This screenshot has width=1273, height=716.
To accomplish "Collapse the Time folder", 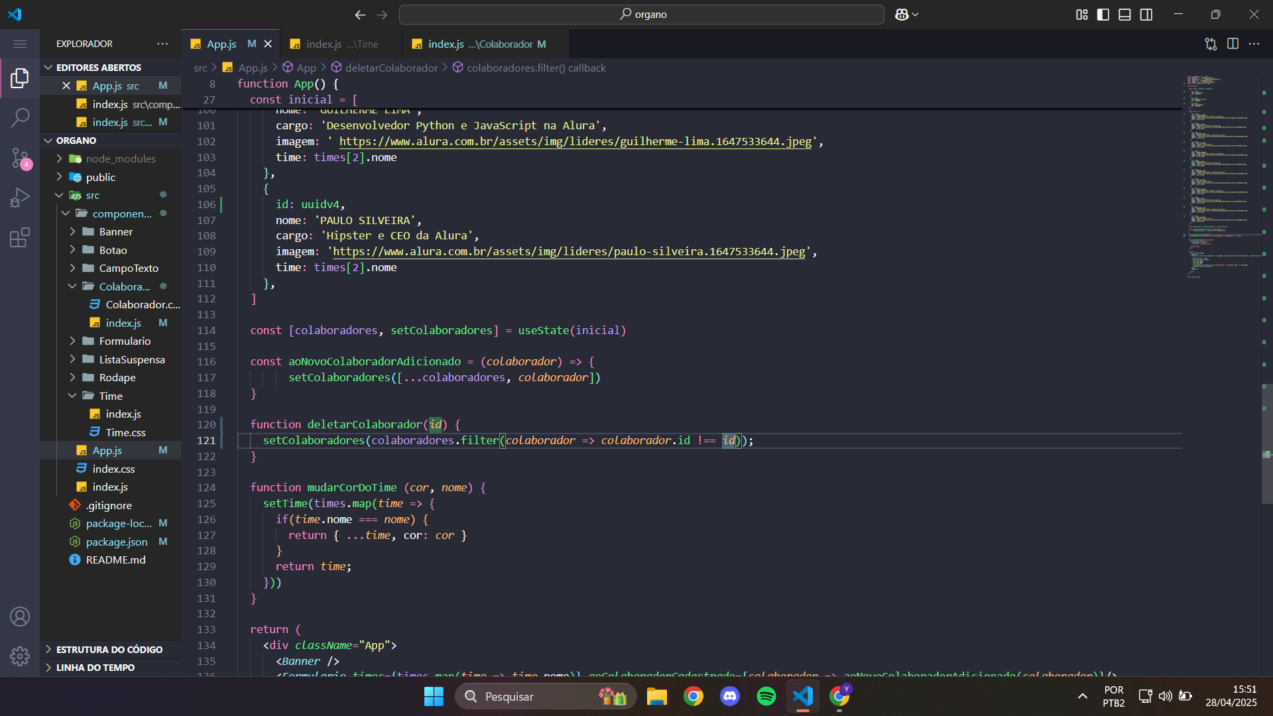I will click(110, 396).
